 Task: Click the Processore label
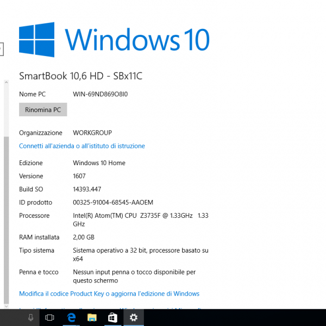[x=34, y=216]
